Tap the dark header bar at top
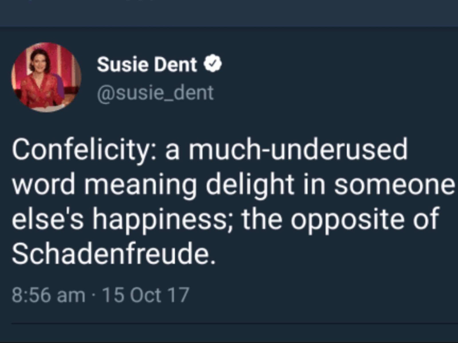This screenshot has height=343, width=458. point(229,13)
